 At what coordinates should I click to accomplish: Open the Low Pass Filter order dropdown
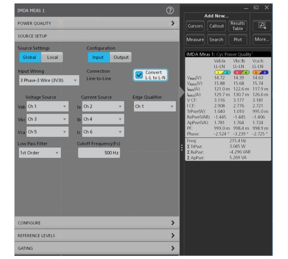pyautogui.click(x=40, y=153)
